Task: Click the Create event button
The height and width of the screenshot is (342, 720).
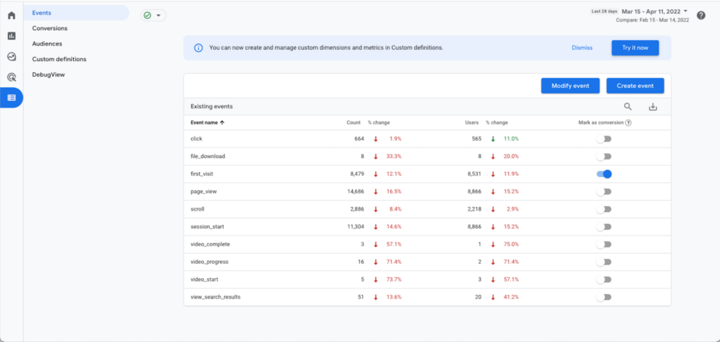Action: point(635,86)
